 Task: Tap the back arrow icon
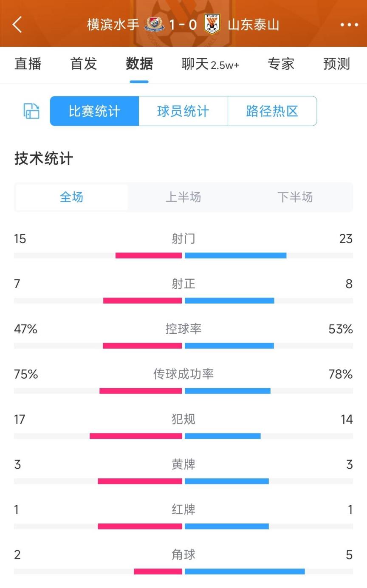[x=17, y=25]
